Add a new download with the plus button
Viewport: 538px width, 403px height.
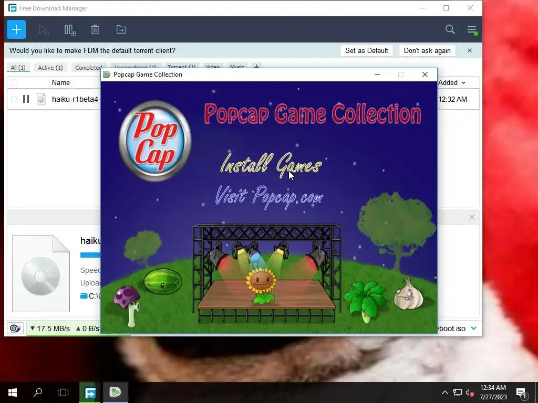click(16, 29)
